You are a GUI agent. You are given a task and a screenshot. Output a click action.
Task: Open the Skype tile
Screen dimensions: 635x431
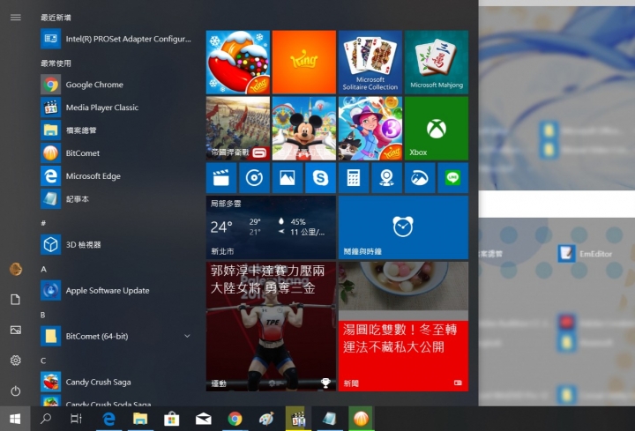(321, 178)
